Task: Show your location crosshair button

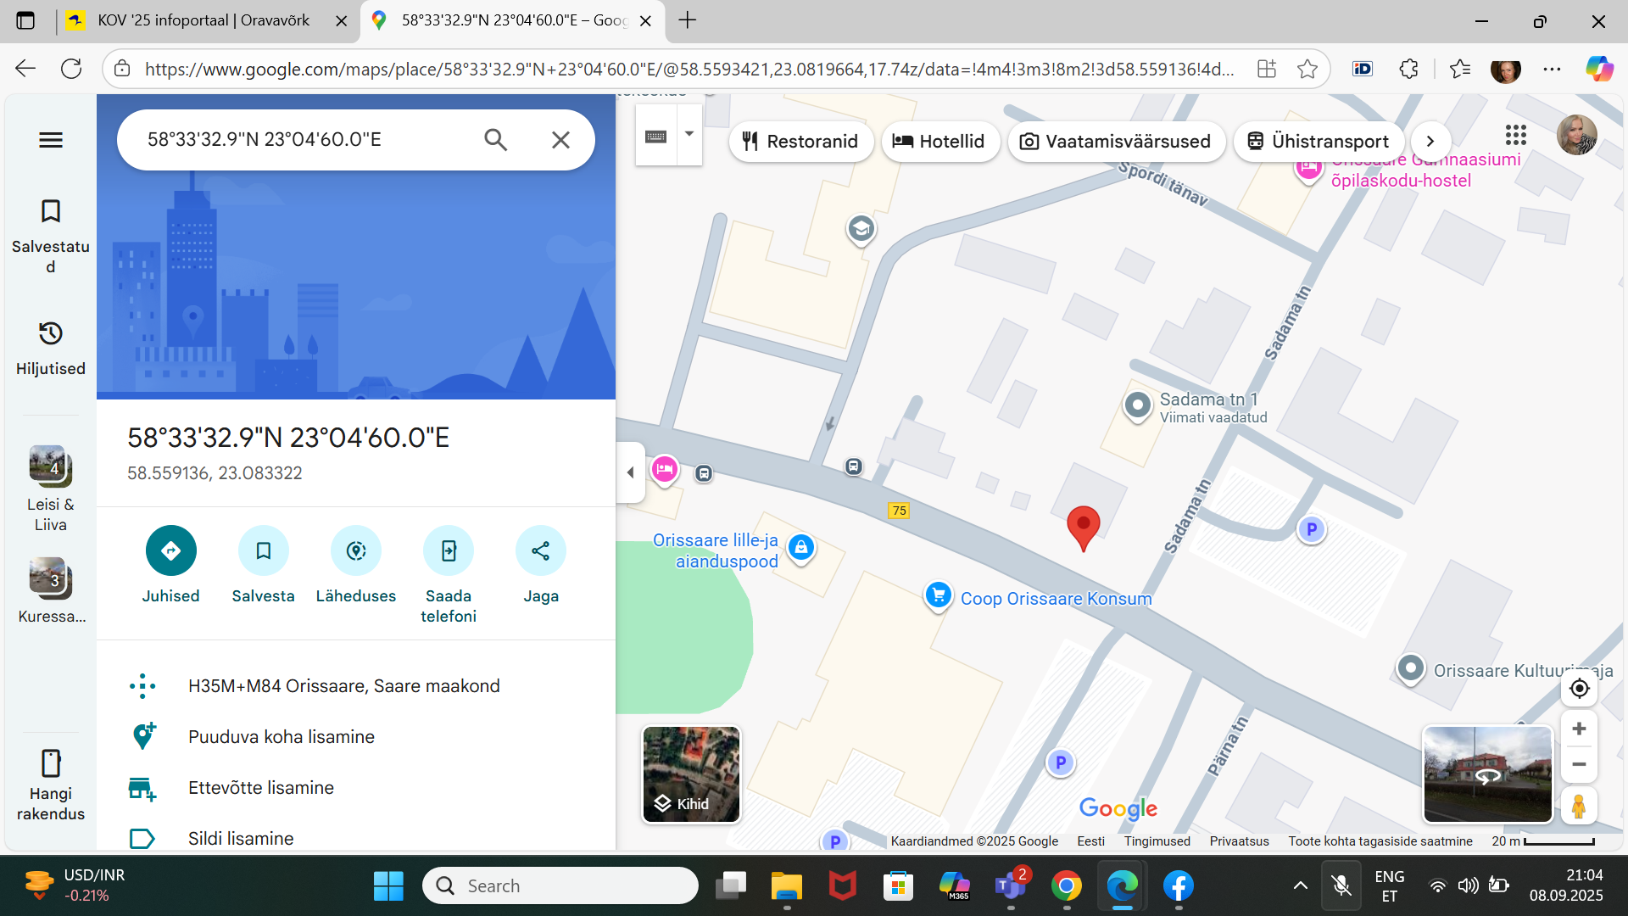Action: [x=1579, y=689]
